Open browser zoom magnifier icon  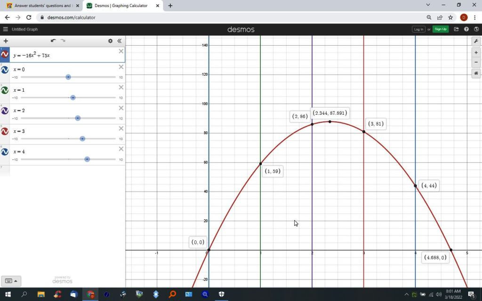click(x=429, y=17)
